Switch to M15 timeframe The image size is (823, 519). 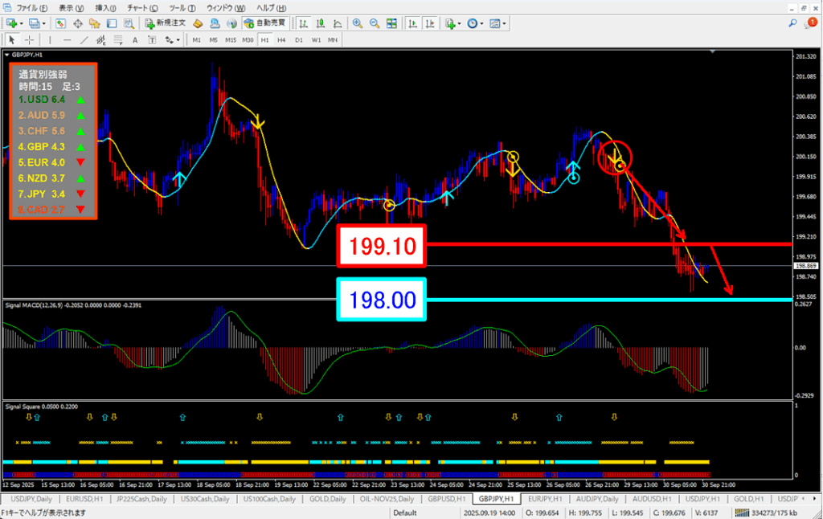pos(231,39)
